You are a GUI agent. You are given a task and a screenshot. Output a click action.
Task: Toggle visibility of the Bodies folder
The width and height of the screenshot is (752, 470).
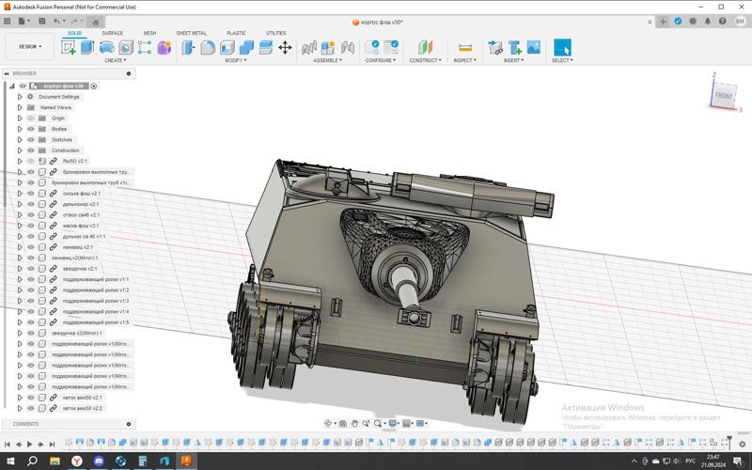coord(30,129)
